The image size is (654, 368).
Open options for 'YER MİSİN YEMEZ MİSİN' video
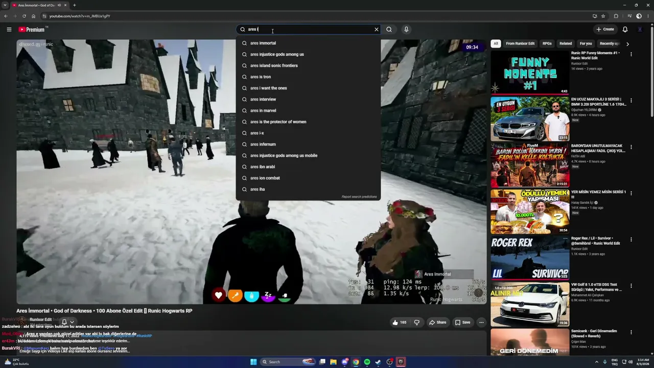tap(631, 194)
